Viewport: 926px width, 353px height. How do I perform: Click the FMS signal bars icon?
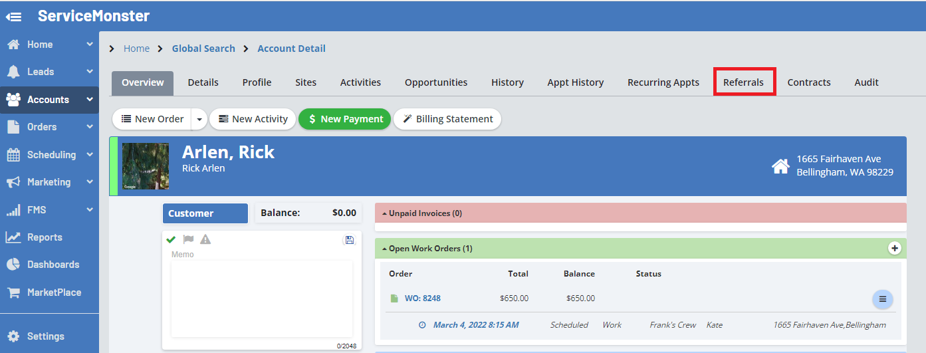[13, 210]
